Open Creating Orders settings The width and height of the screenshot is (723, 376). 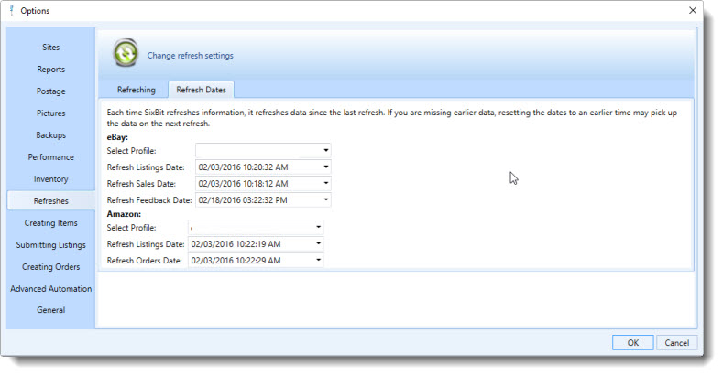(x=50, y=267)
